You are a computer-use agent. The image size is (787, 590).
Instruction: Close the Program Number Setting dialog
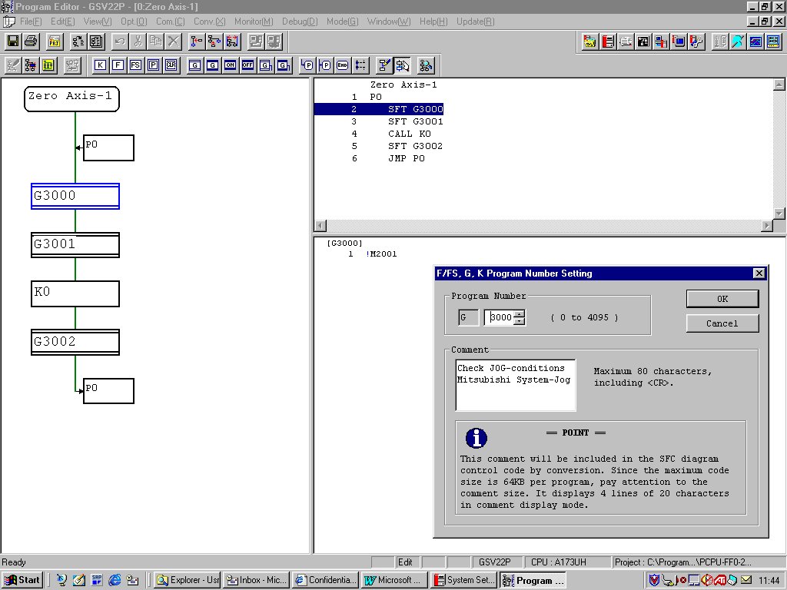[759, 273]
